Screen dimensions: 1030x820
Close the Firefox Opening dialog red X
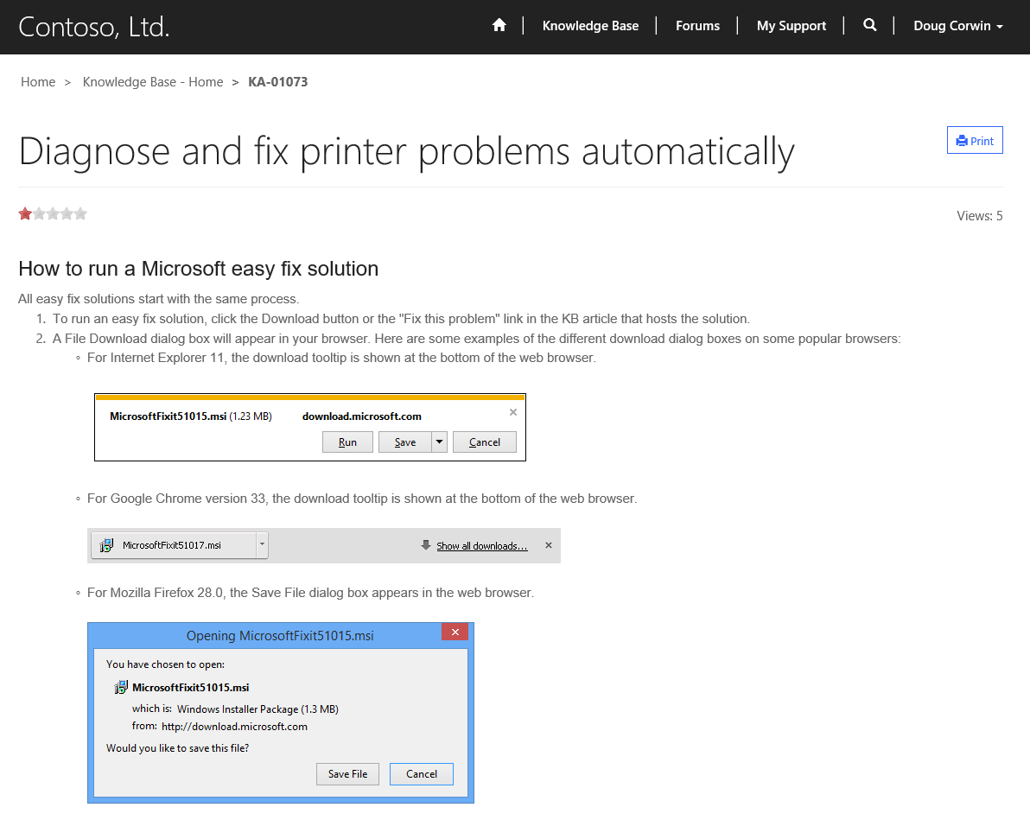pyautogui.click(x=455, y=632)
